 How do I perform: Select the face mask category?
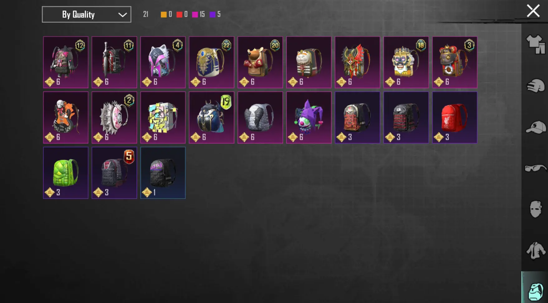[x=536, y=209]
